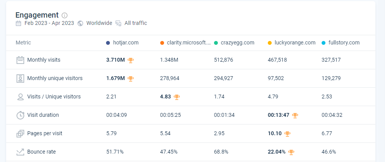Click the green dot for crazyegg.com
385x162 pixels.
(x=216, y=43)
